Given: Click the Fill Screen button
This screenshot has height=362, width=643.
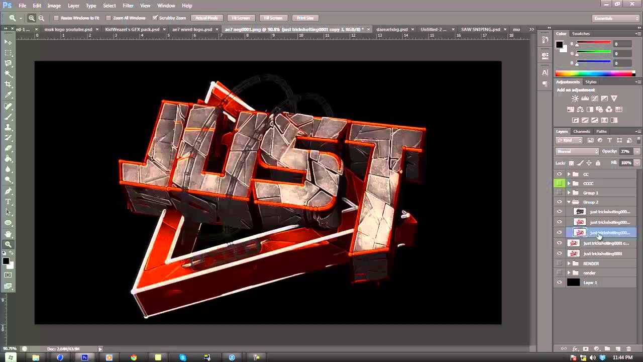Looking at the screenshot, I should [273, 18].
